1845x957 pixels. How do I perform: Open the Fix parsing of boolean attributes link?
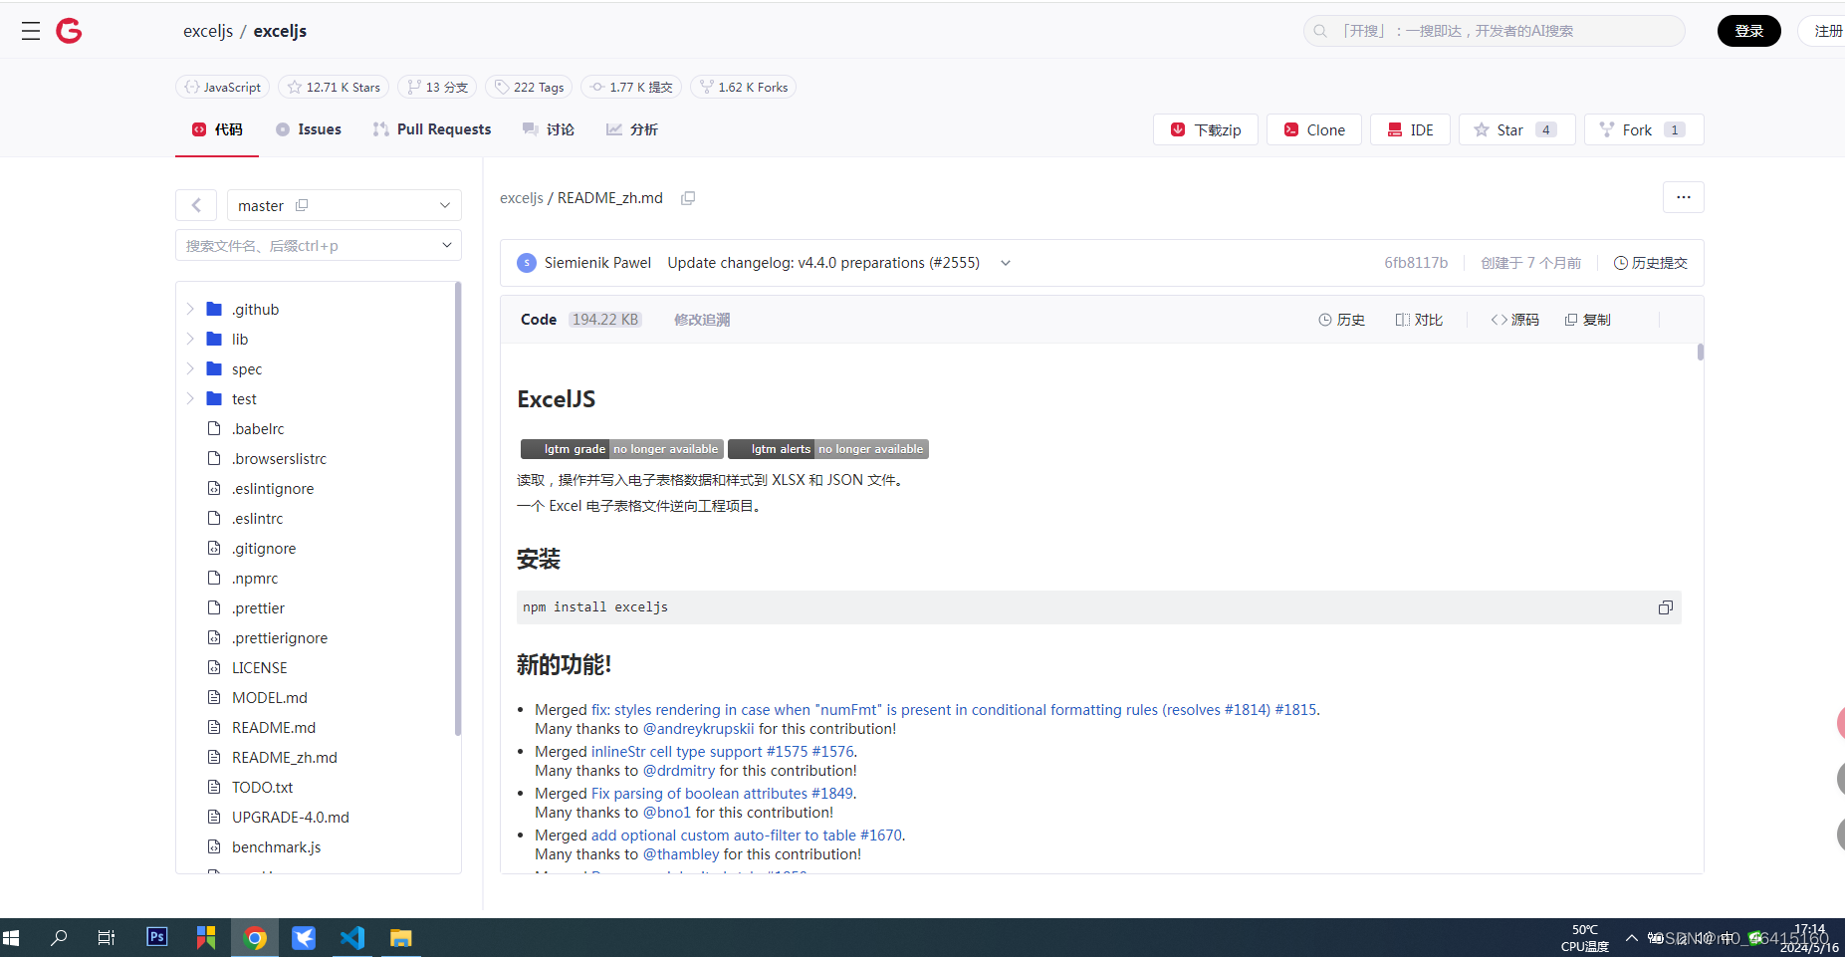tap(722, 794)
